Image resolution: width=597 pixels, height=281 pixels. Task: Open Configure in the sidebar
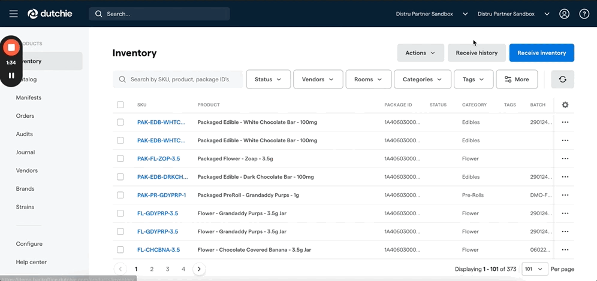coord(29,244)
